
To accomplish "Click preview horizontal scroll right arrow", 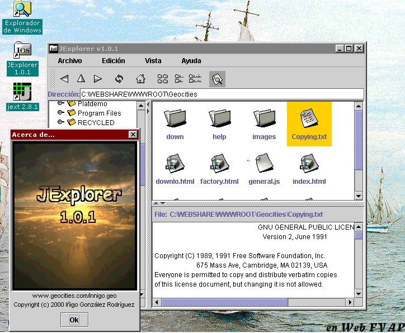I will [x=350, y=302].
